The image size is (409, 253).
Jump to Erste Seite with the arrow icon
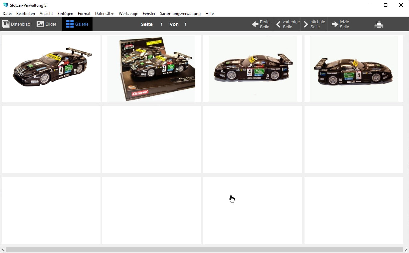click(x=255, y=24)
